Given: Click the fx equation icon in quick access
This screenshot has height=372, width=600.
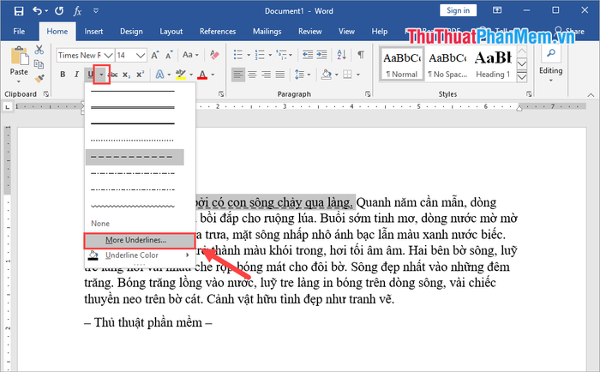Looking at the screenshot, I should coord(77,11).
